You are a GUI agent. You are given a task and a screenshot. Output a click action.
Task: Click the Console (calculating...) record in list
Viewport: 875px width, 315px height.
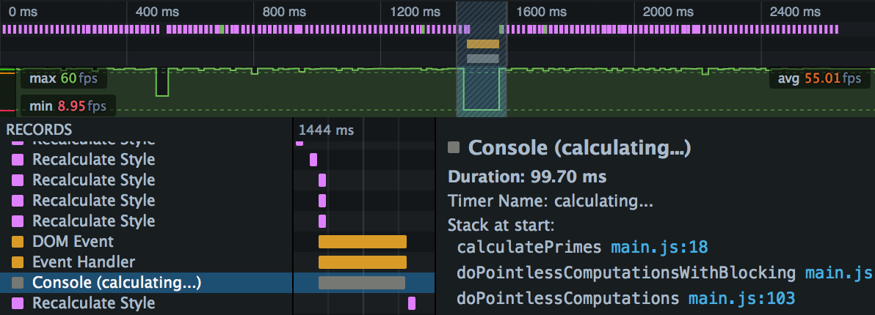point(116,283)
